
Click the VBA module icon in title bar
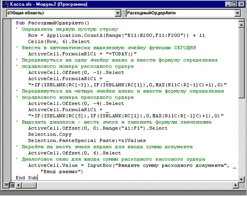coord(6,4)
